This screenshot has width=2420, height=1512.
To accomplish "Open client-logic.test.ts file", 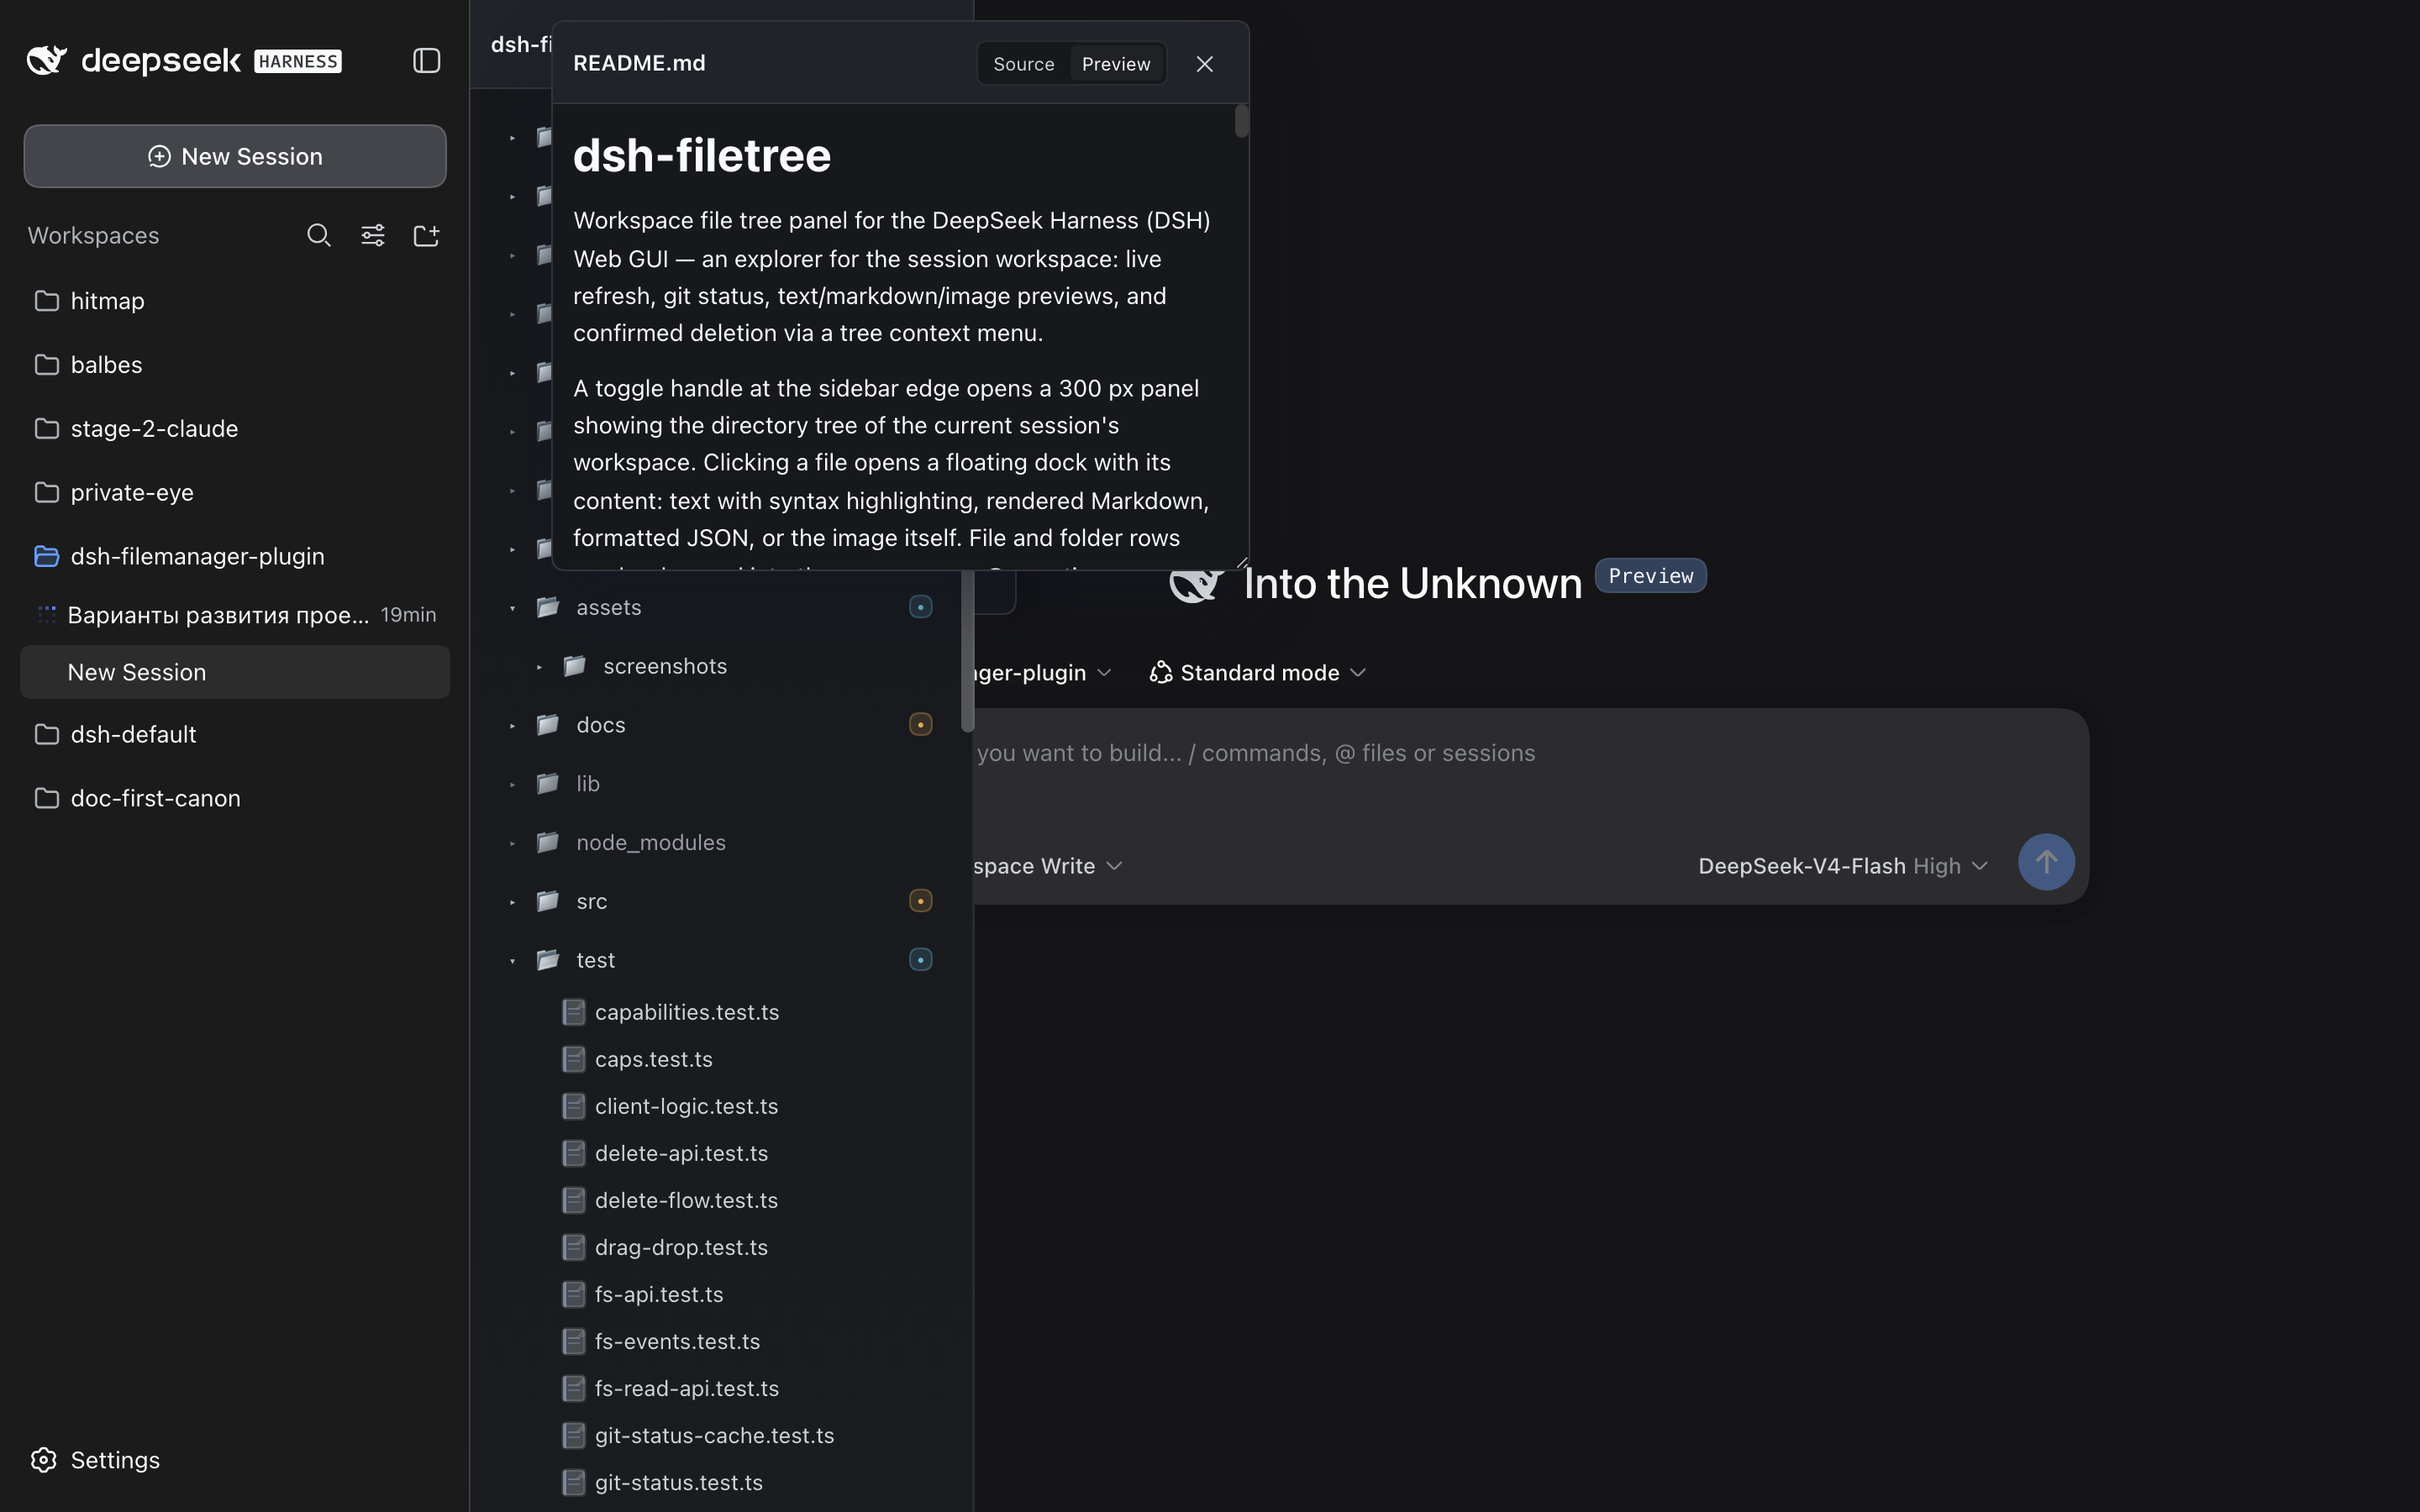I will tap(686, 1106).
